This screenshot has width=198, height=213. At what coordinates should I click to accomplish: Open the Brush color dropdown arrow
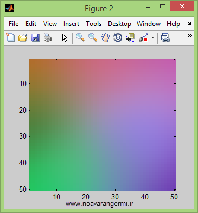(x=152, y=38)
